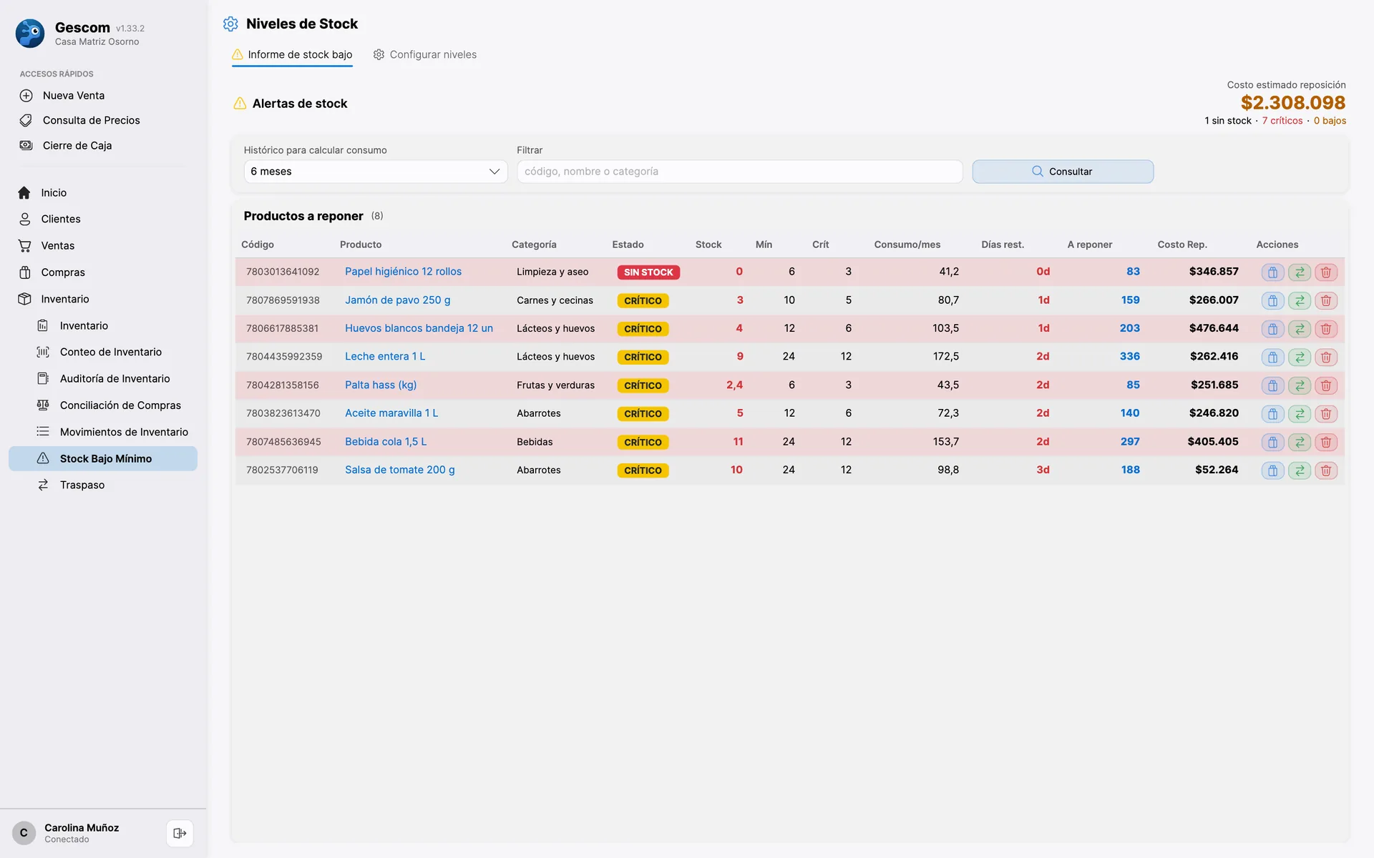1374x858 pixels.
Task: Open product link Leche entera 1 L
Action: pyautogui.click(x=385, y=356)
